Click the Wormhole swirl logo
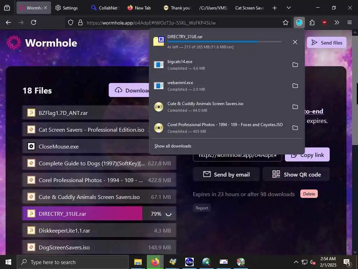Viewport: 358px width, 269px height. (x=14, y=42)
